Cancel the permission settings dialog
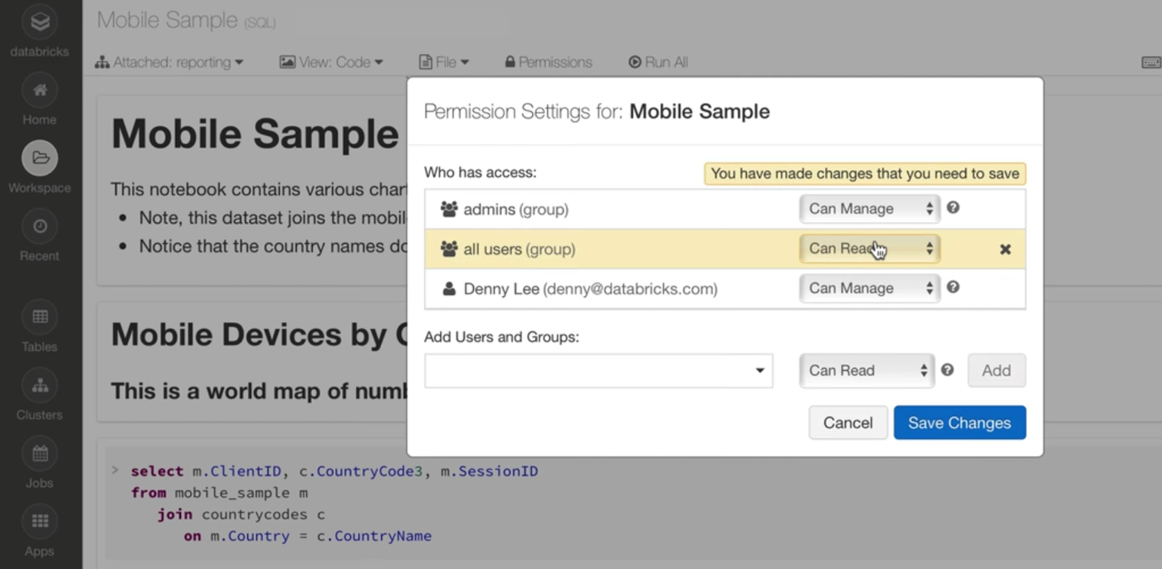This screenshot has width=1162, height=569. click(847, 423)
